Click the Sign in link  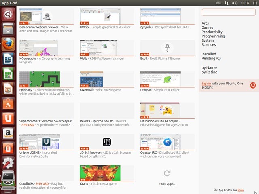point(206,84)
